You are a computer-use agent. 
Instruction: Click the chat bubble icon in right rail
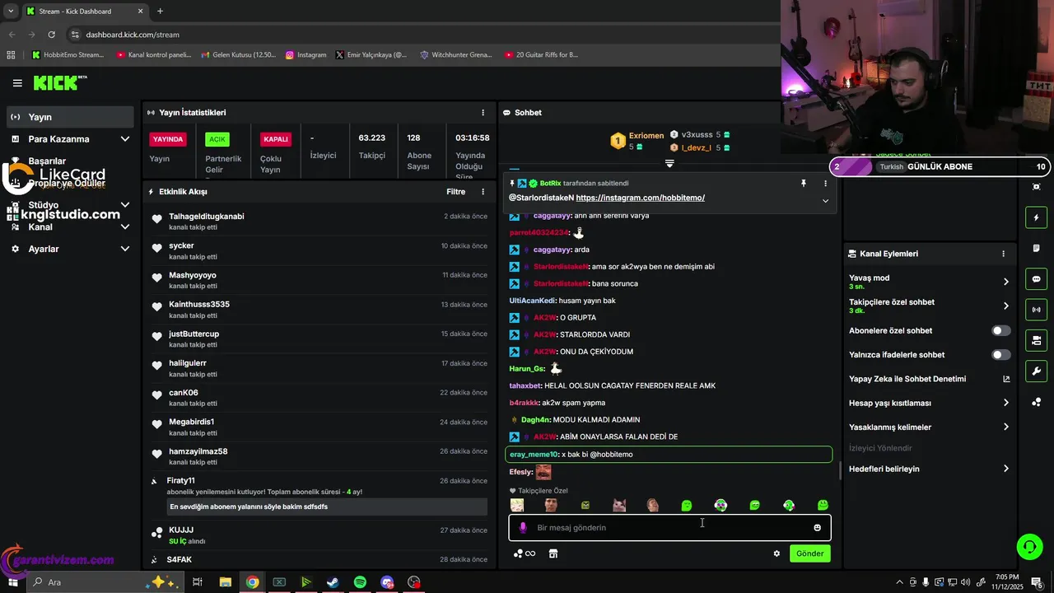1036,279
